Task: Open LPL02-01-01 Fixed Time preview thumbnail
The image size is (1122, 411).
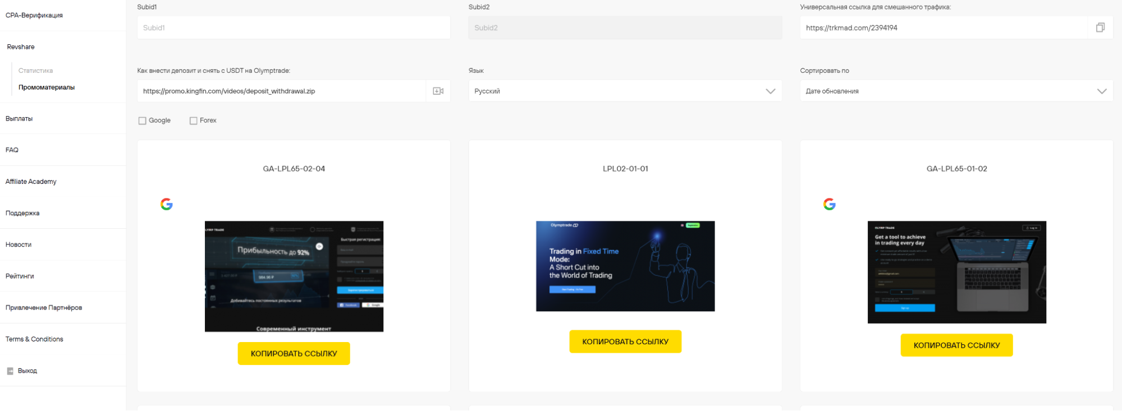Action: pos(625,266)
